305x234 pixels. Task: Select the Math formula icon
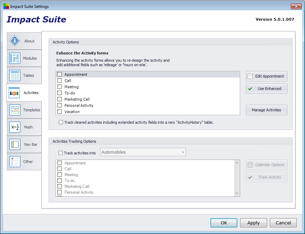coord(15,127)
